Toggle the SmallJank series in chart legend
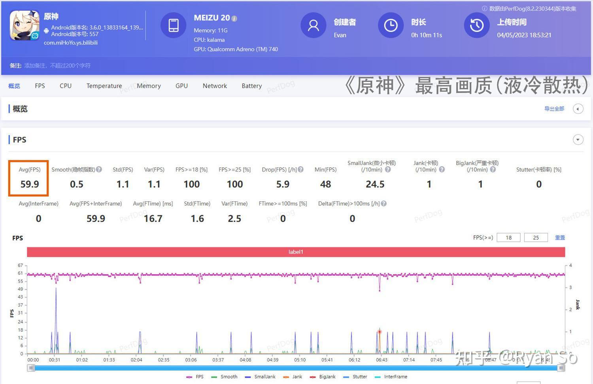The width and height of the screenshot is (593, 384). coord(260,376)
